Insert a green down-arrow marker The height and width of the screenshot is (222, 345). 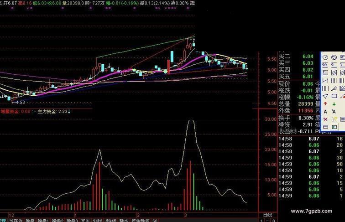[x=334, y=104]
